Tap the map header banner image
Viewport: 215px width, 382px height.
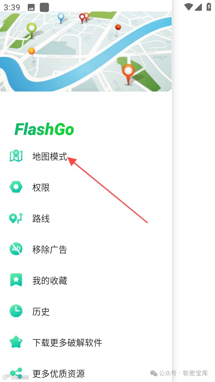[86, 51]
